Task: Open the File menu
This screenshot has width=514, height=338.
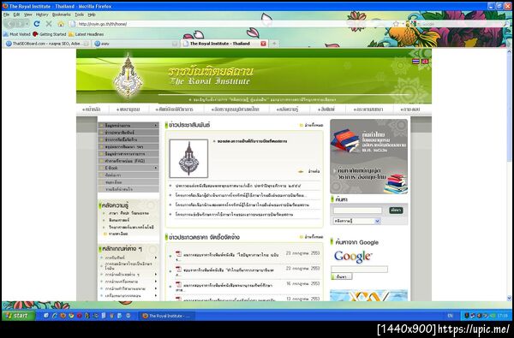Action: (x=6, y=15)
